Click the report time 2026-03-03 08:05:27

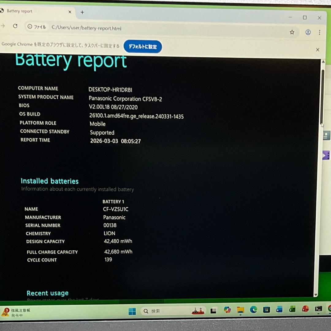116,141
